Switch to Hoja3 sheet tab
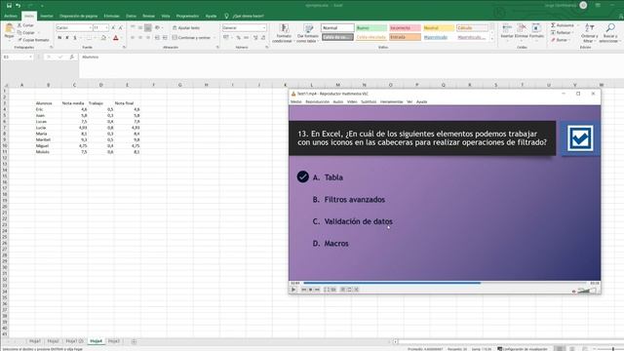This screenshot has height=351, width=624. pyautogui.click(x=114, y=341)
